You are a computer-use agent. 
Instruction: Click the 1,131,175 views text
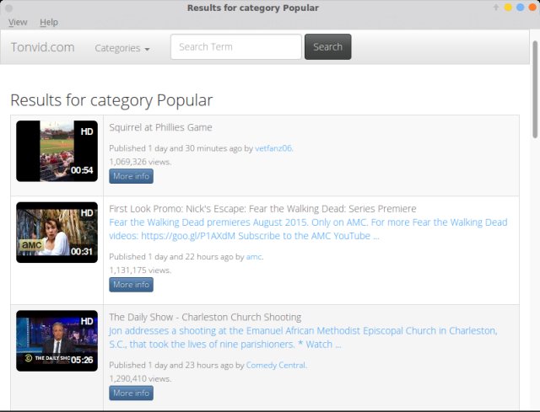click(140, 270)
